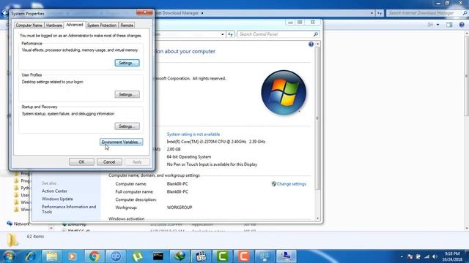Open Windows Explorer from the taskbar
Viewport: 469px width, 263px height.
pyautogui.click(x=52, y=256)
